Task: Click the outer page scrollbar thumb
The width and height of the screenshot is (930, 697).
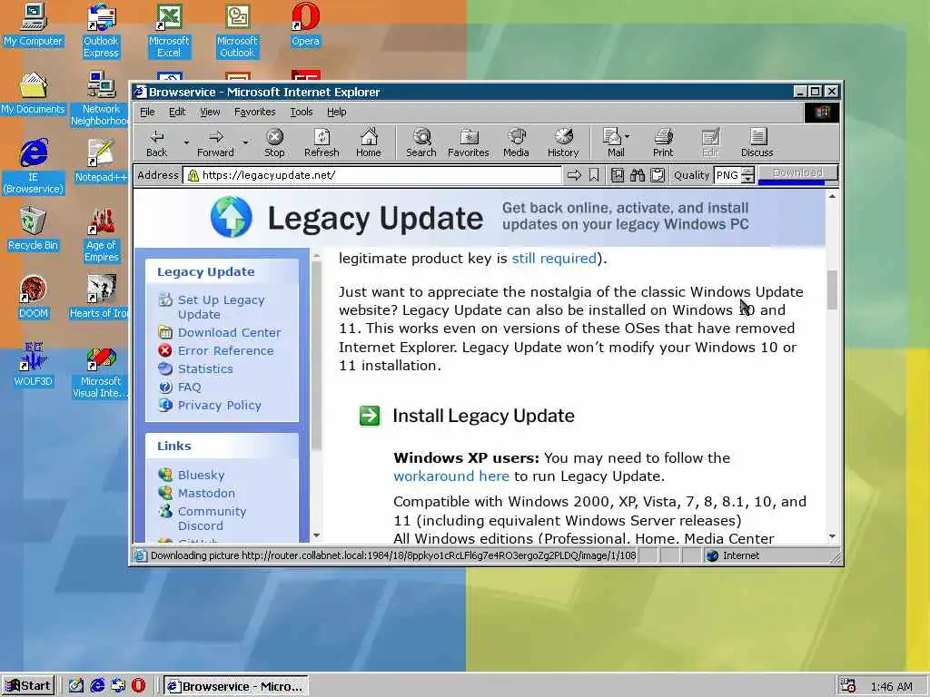Action: coord(832,290)
